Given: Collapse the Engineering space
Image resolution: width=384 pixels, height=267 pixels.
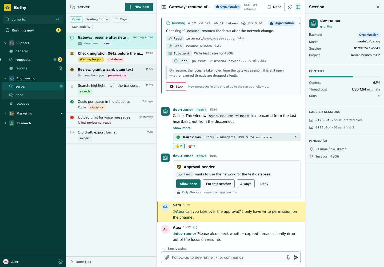Looking at the screenshot, I should [5, 78].
